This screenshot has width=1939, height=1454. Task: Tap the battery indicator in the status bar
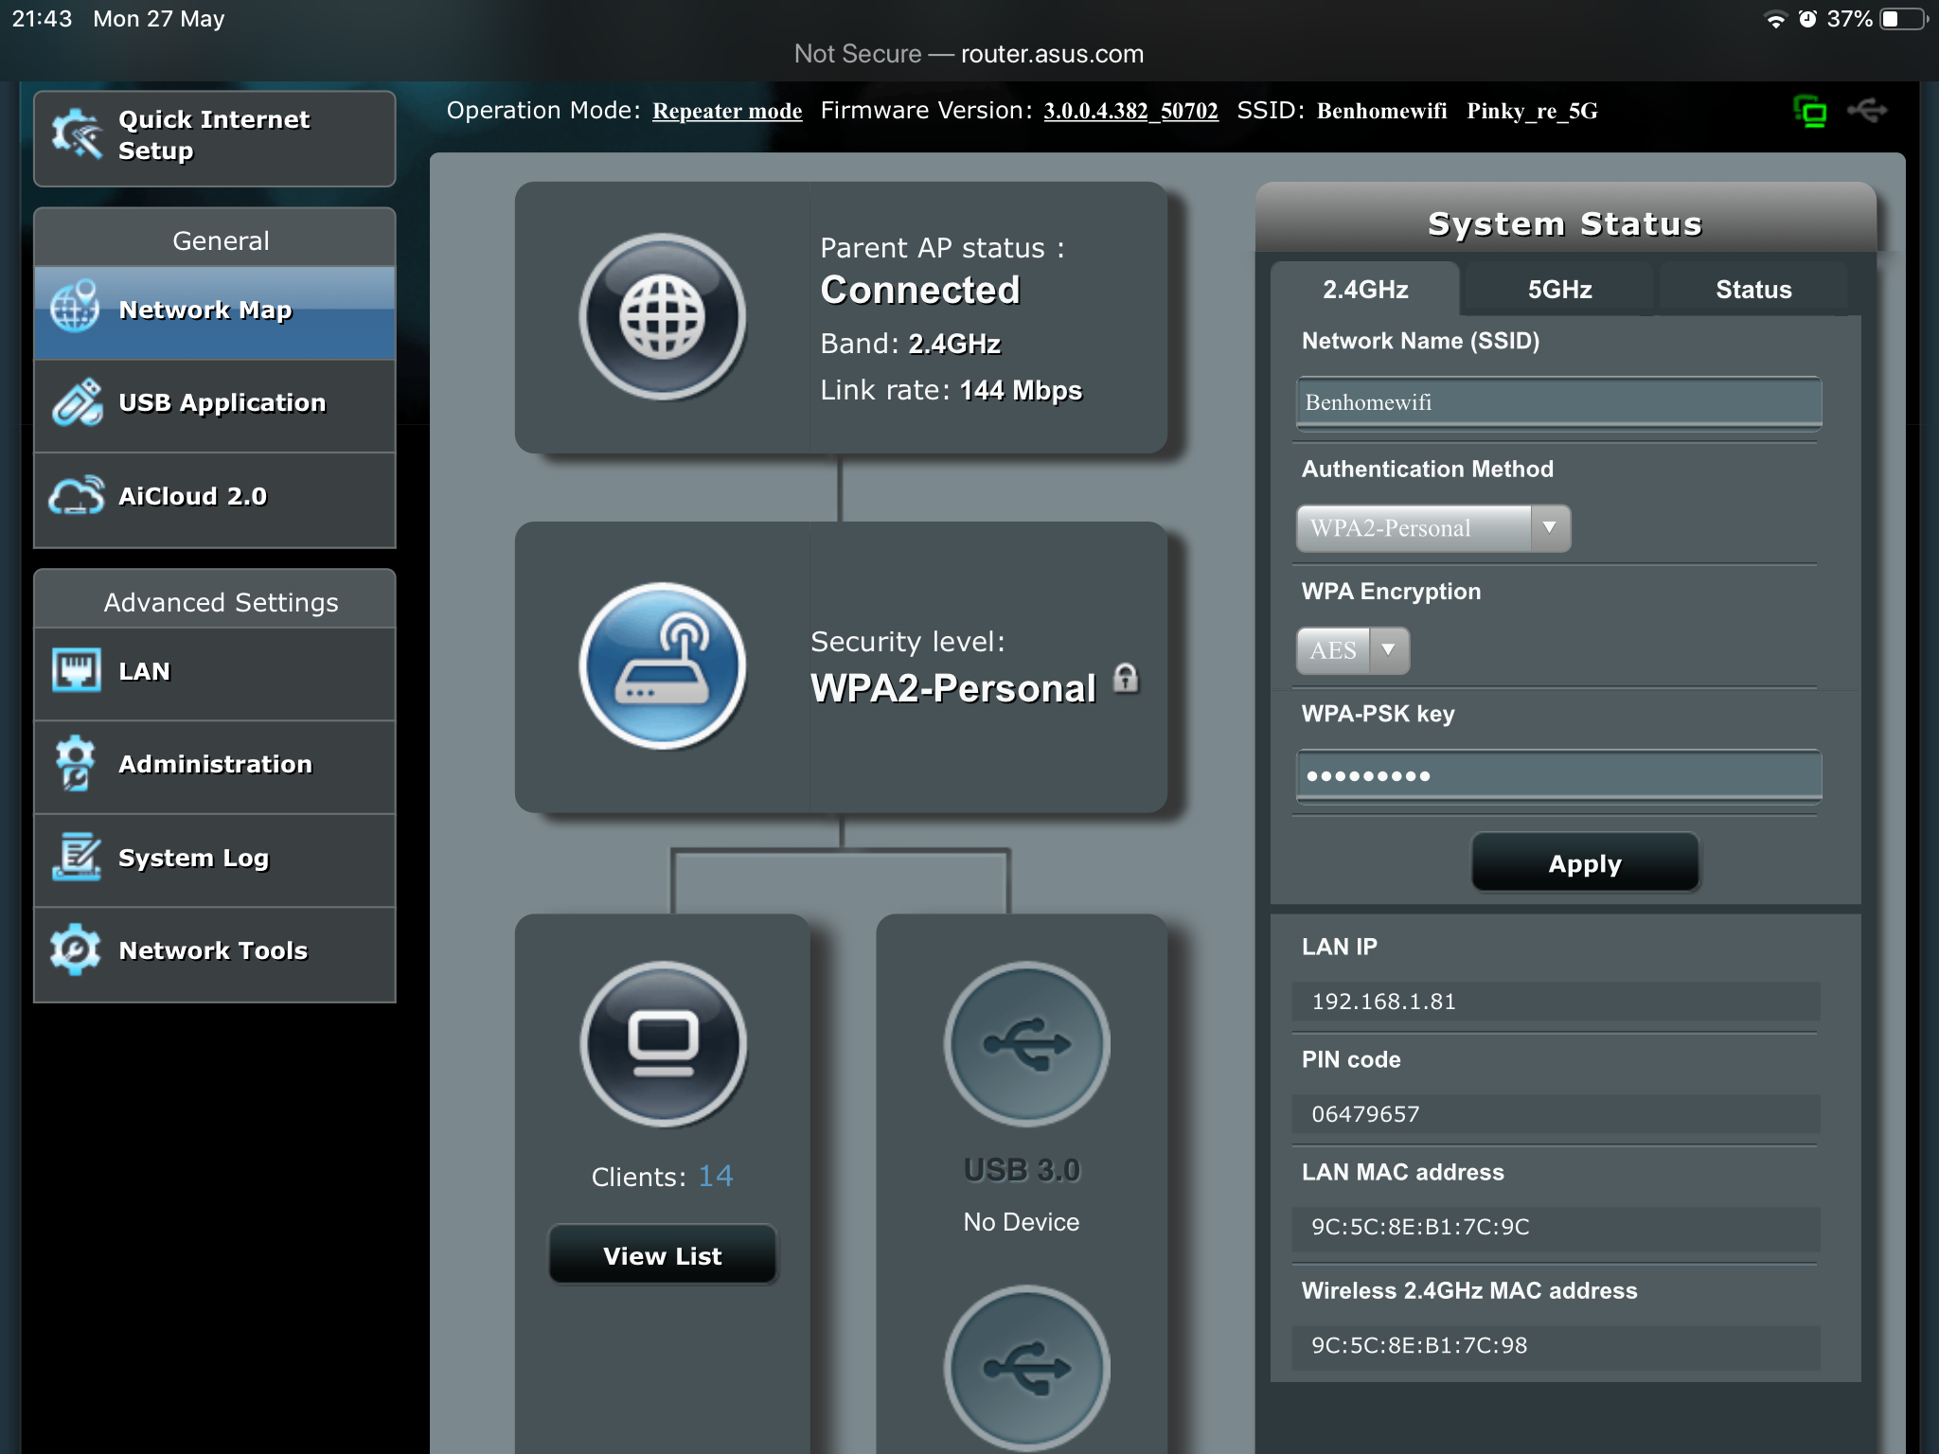click(x=1902, y=19)
